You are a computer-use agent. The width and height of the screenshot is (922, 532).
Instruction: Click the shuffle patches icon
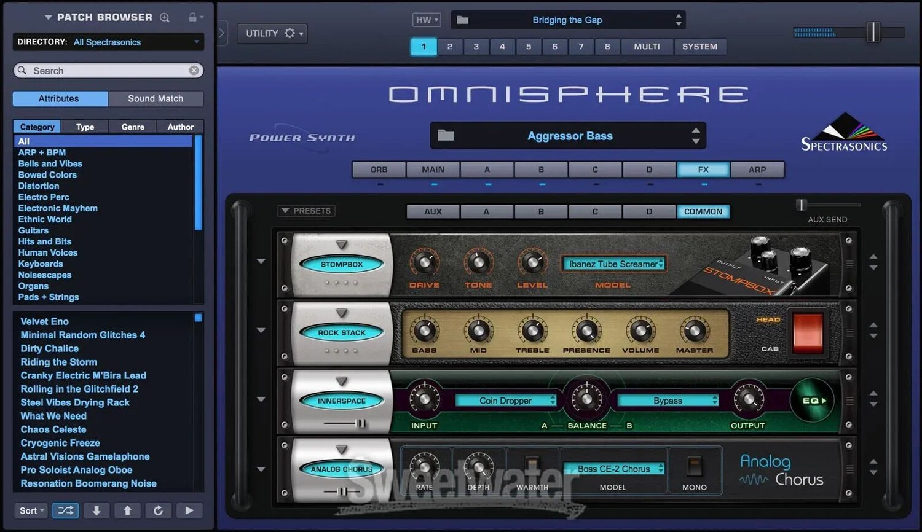[x=65, y=510]
